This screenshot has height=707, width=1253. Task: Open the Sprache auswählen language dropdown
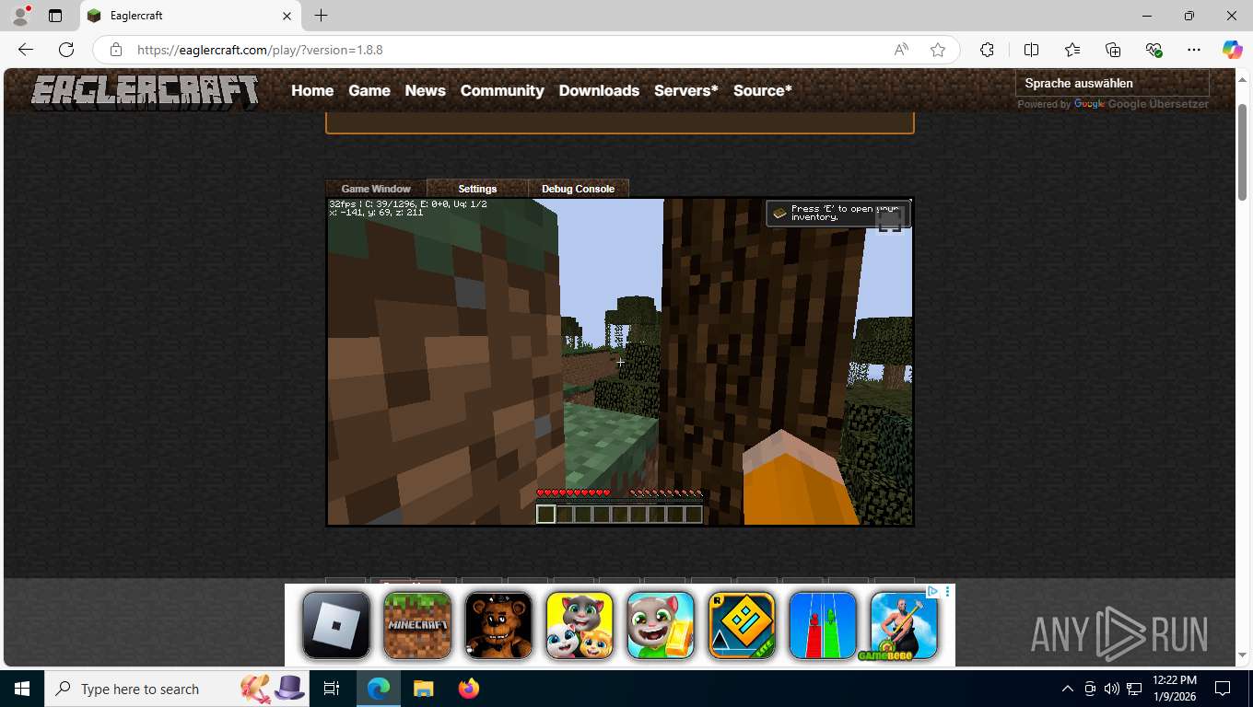click(1111, 83)
